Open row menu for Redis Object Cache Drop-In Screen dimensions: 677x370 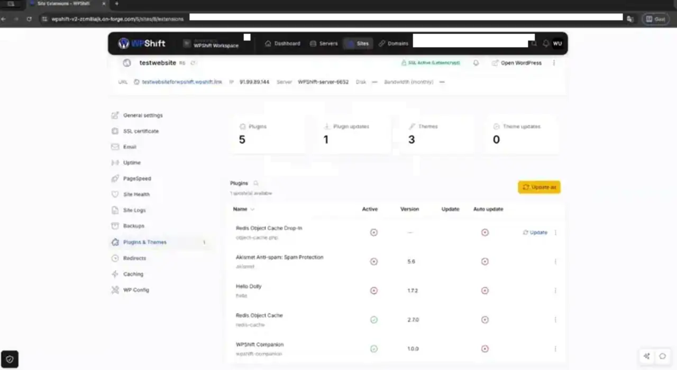click(x=555, y=232)
